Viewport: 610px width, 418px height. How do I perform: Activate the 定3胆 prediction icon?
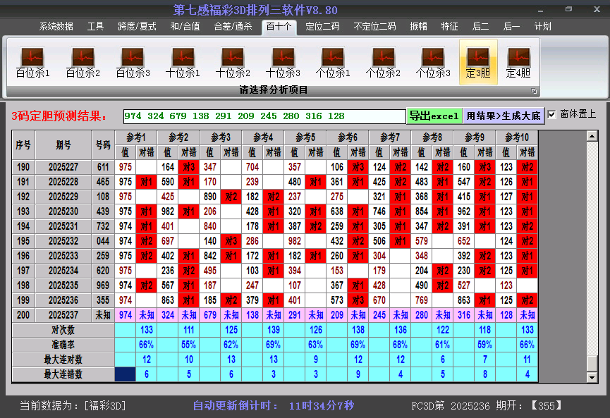coord(478,62)
